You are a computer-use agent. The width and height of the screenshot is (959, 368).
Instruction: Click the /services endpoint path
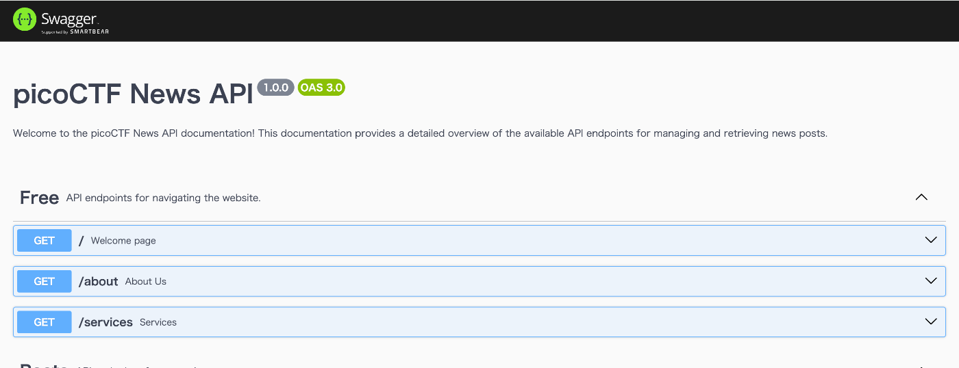tap(105, 322)
